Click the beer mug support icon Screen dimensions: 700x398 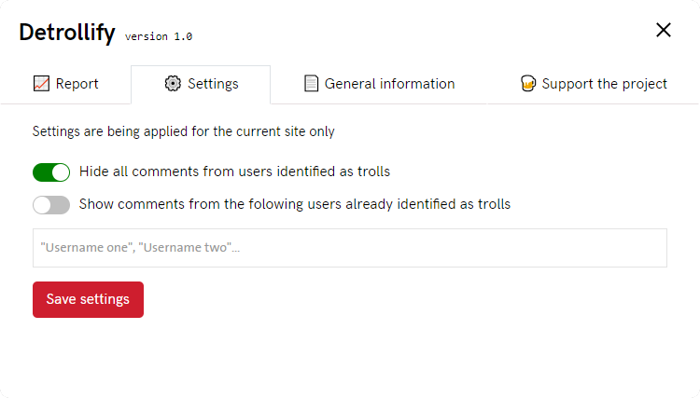[x=528, y=84]
